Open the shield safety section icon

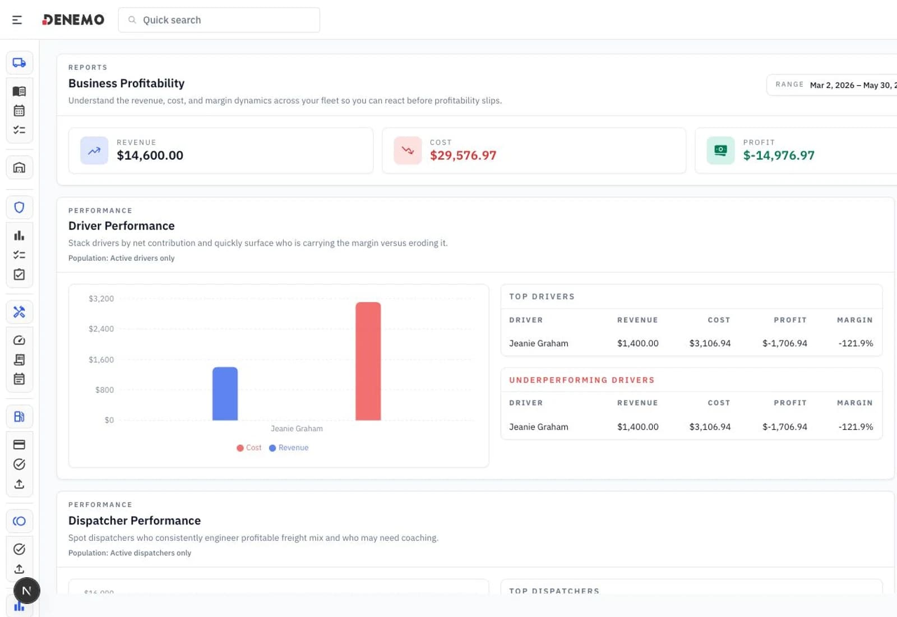(19, 208)
